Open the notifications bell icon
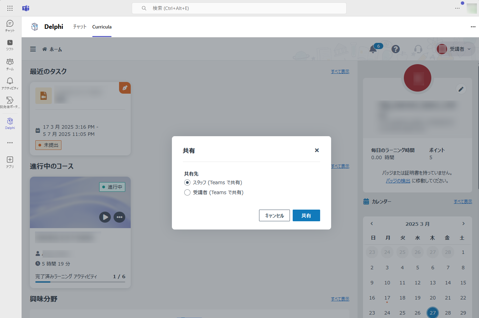Viewport: 479px width, 318px height. pos(373,49)
